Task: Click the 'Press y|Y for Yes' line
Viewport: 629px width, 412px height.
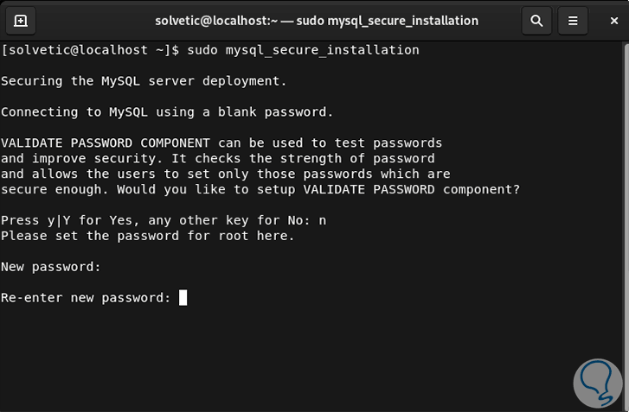Action: click(156, 221)
